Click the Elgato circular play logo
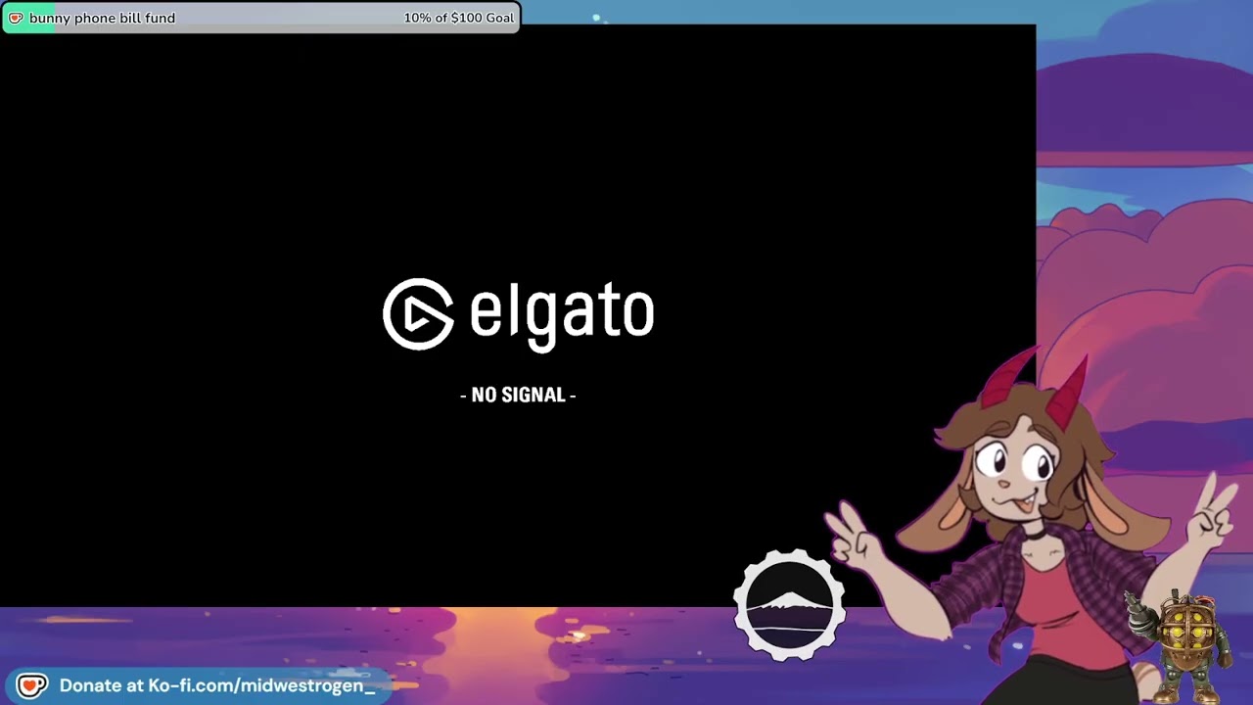1253x705 pixels. [x=418, y=314]
